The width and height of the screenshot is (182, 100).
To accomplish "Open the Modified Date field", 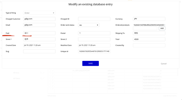I will pyautogui.click(x=94, y=45).
